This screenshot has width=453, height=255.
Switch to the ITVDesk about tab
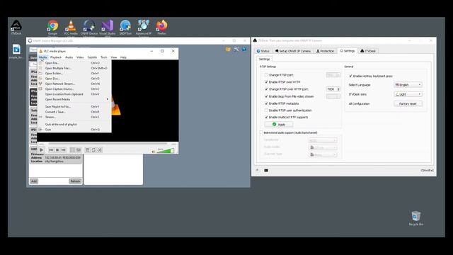coord(368,51)
